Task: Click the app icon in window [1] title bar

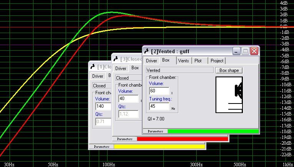Action: pos(93,67)
